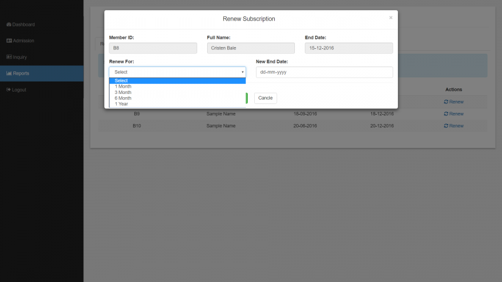Click the New End Date field
The height and width of the screenshot is (282, 502).
coord(324,72)
